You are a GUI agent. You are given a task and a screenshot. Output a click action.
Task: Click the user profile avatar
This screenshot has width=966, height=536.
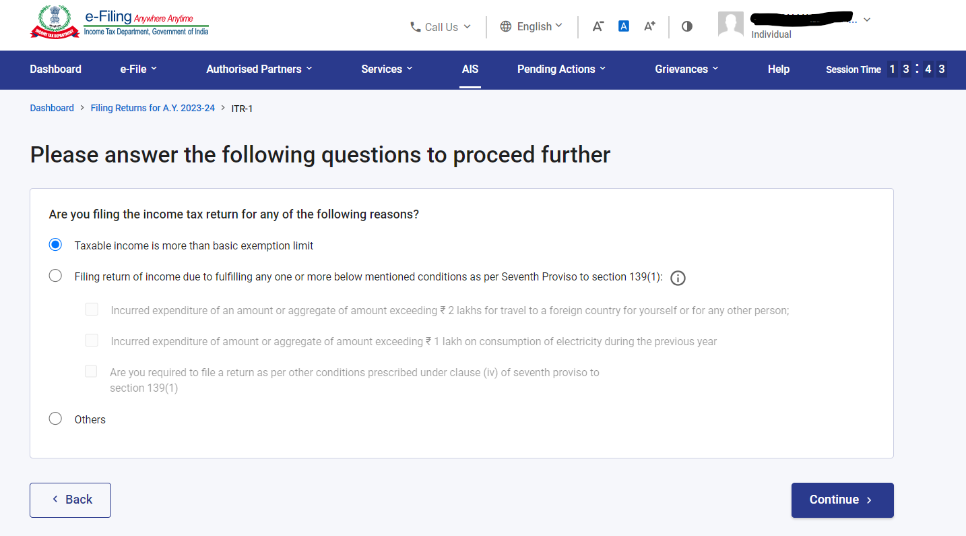[x=731, y=25]
